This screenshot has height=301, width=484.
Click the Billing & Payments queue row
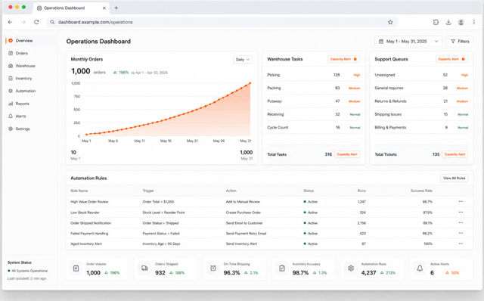click(x=421, y=128)
